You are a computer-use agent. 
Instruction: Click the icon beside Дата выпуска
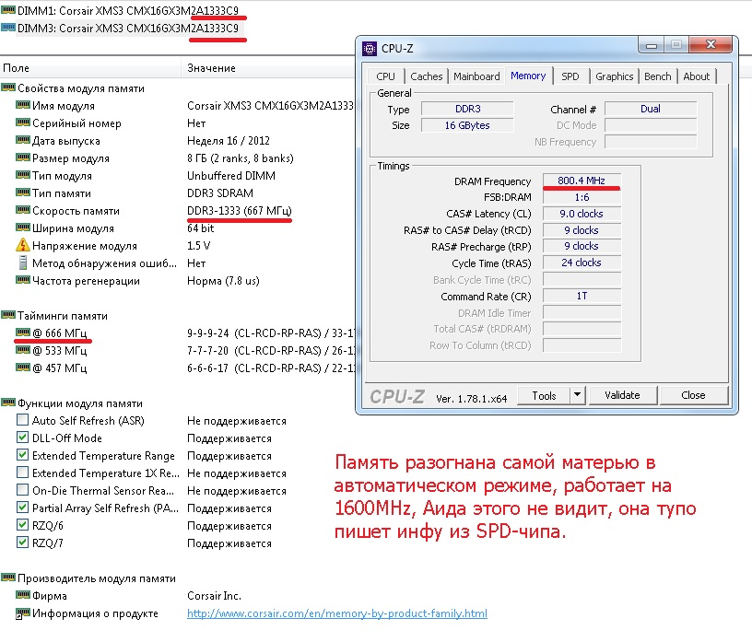22,139
